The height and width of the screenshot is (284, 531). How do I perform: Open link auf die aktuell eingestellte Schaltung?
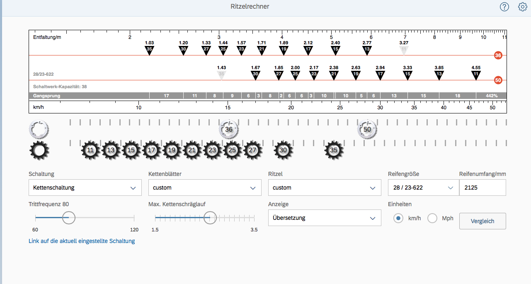pyautogui.click(x=82, y=241)
